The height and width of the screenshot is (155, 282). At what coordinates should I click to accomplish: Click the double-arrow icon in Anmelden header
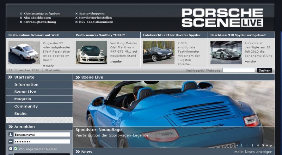11,127
